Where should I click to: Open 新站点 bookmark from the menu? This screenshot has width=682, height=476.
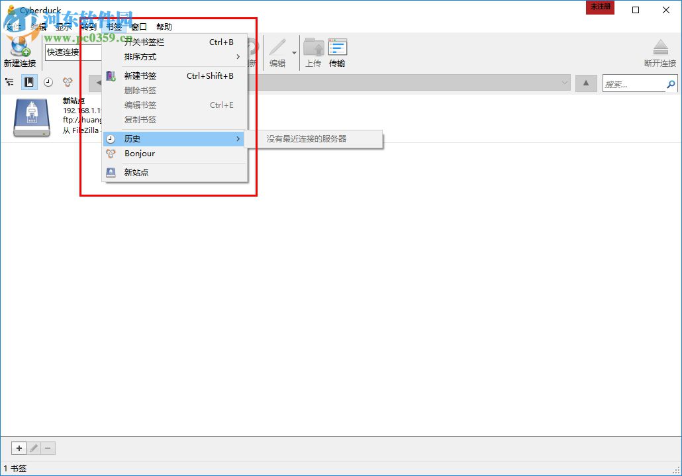pos(175,173)
